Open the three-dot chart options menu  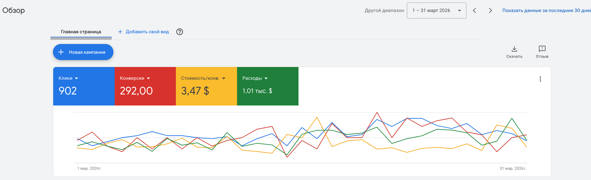(540, 79)
